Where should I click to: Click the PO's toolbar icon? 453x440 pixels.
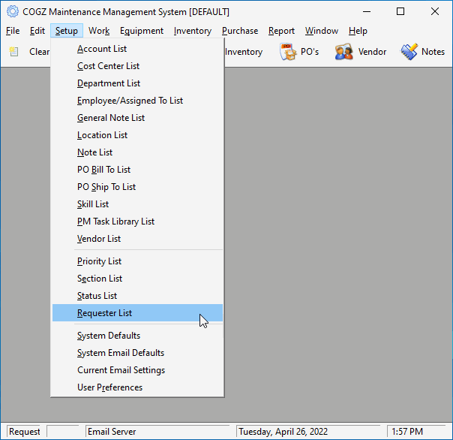[x=288, y=52]
